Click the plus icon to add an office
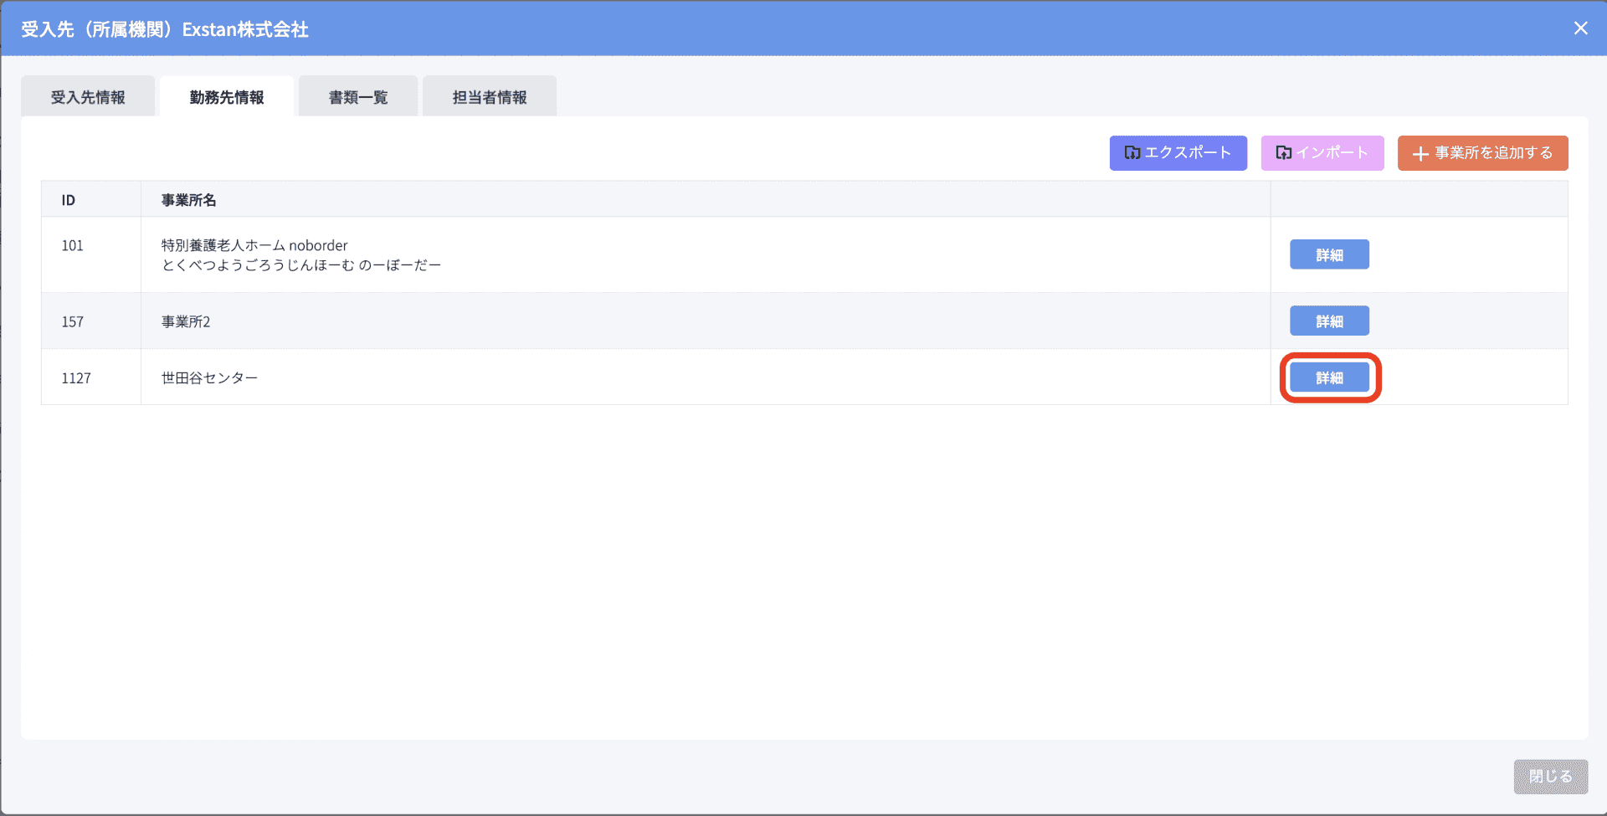Viewport: 1607px width, 816px height. 1420,154
